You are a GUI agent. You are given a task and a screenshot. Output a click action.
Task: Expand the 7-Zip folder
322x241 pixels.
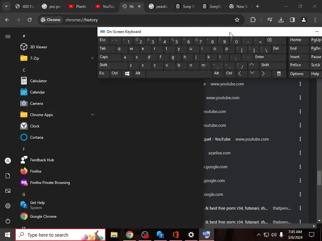click(x=92, y=58)
